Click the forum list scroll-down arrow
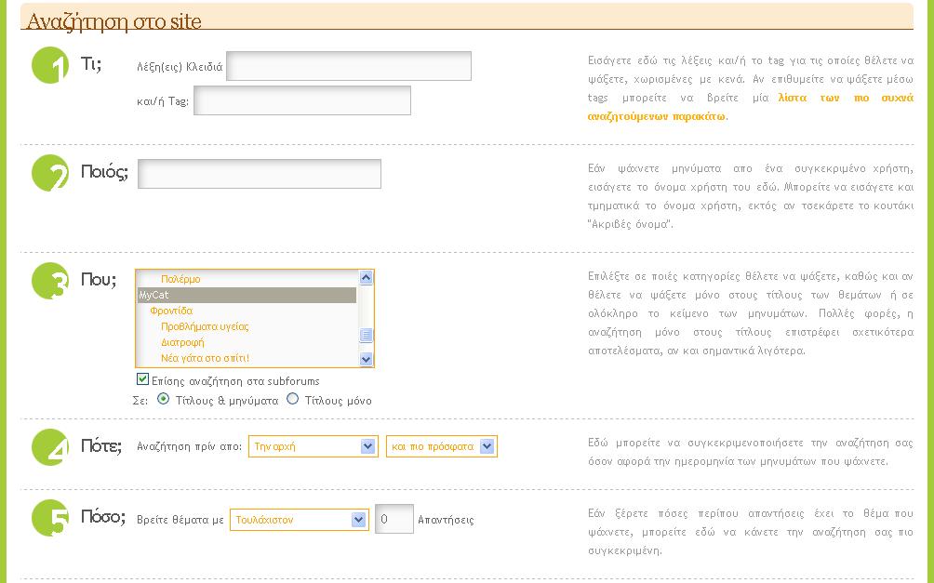Viewport: 934px width, 583px height. point(366,359)
